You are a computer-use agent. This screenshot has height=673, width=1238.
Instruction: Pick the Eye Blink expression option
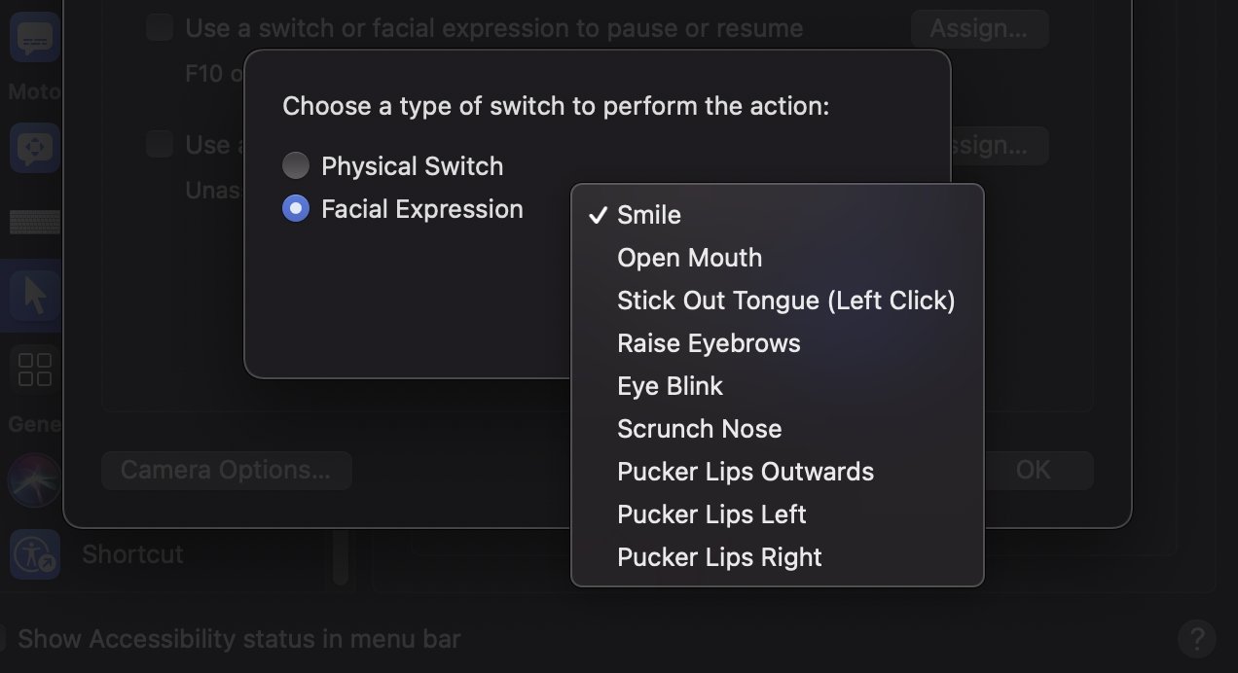(670, 386)
